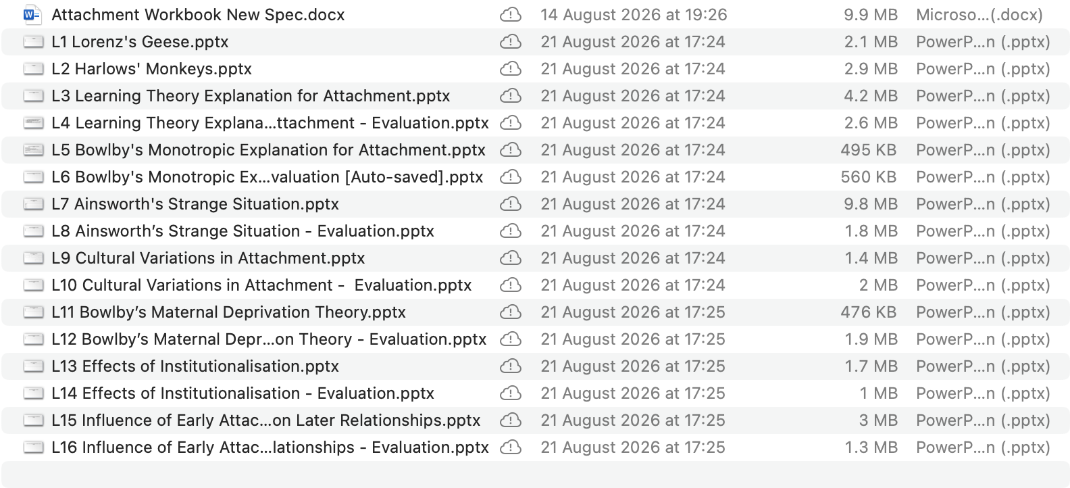Select L12 Bowlby's Maternal Deprivation Theory - Evaluation file
The height and width of the screenshot is (488, 1070).
pos(269,339)
